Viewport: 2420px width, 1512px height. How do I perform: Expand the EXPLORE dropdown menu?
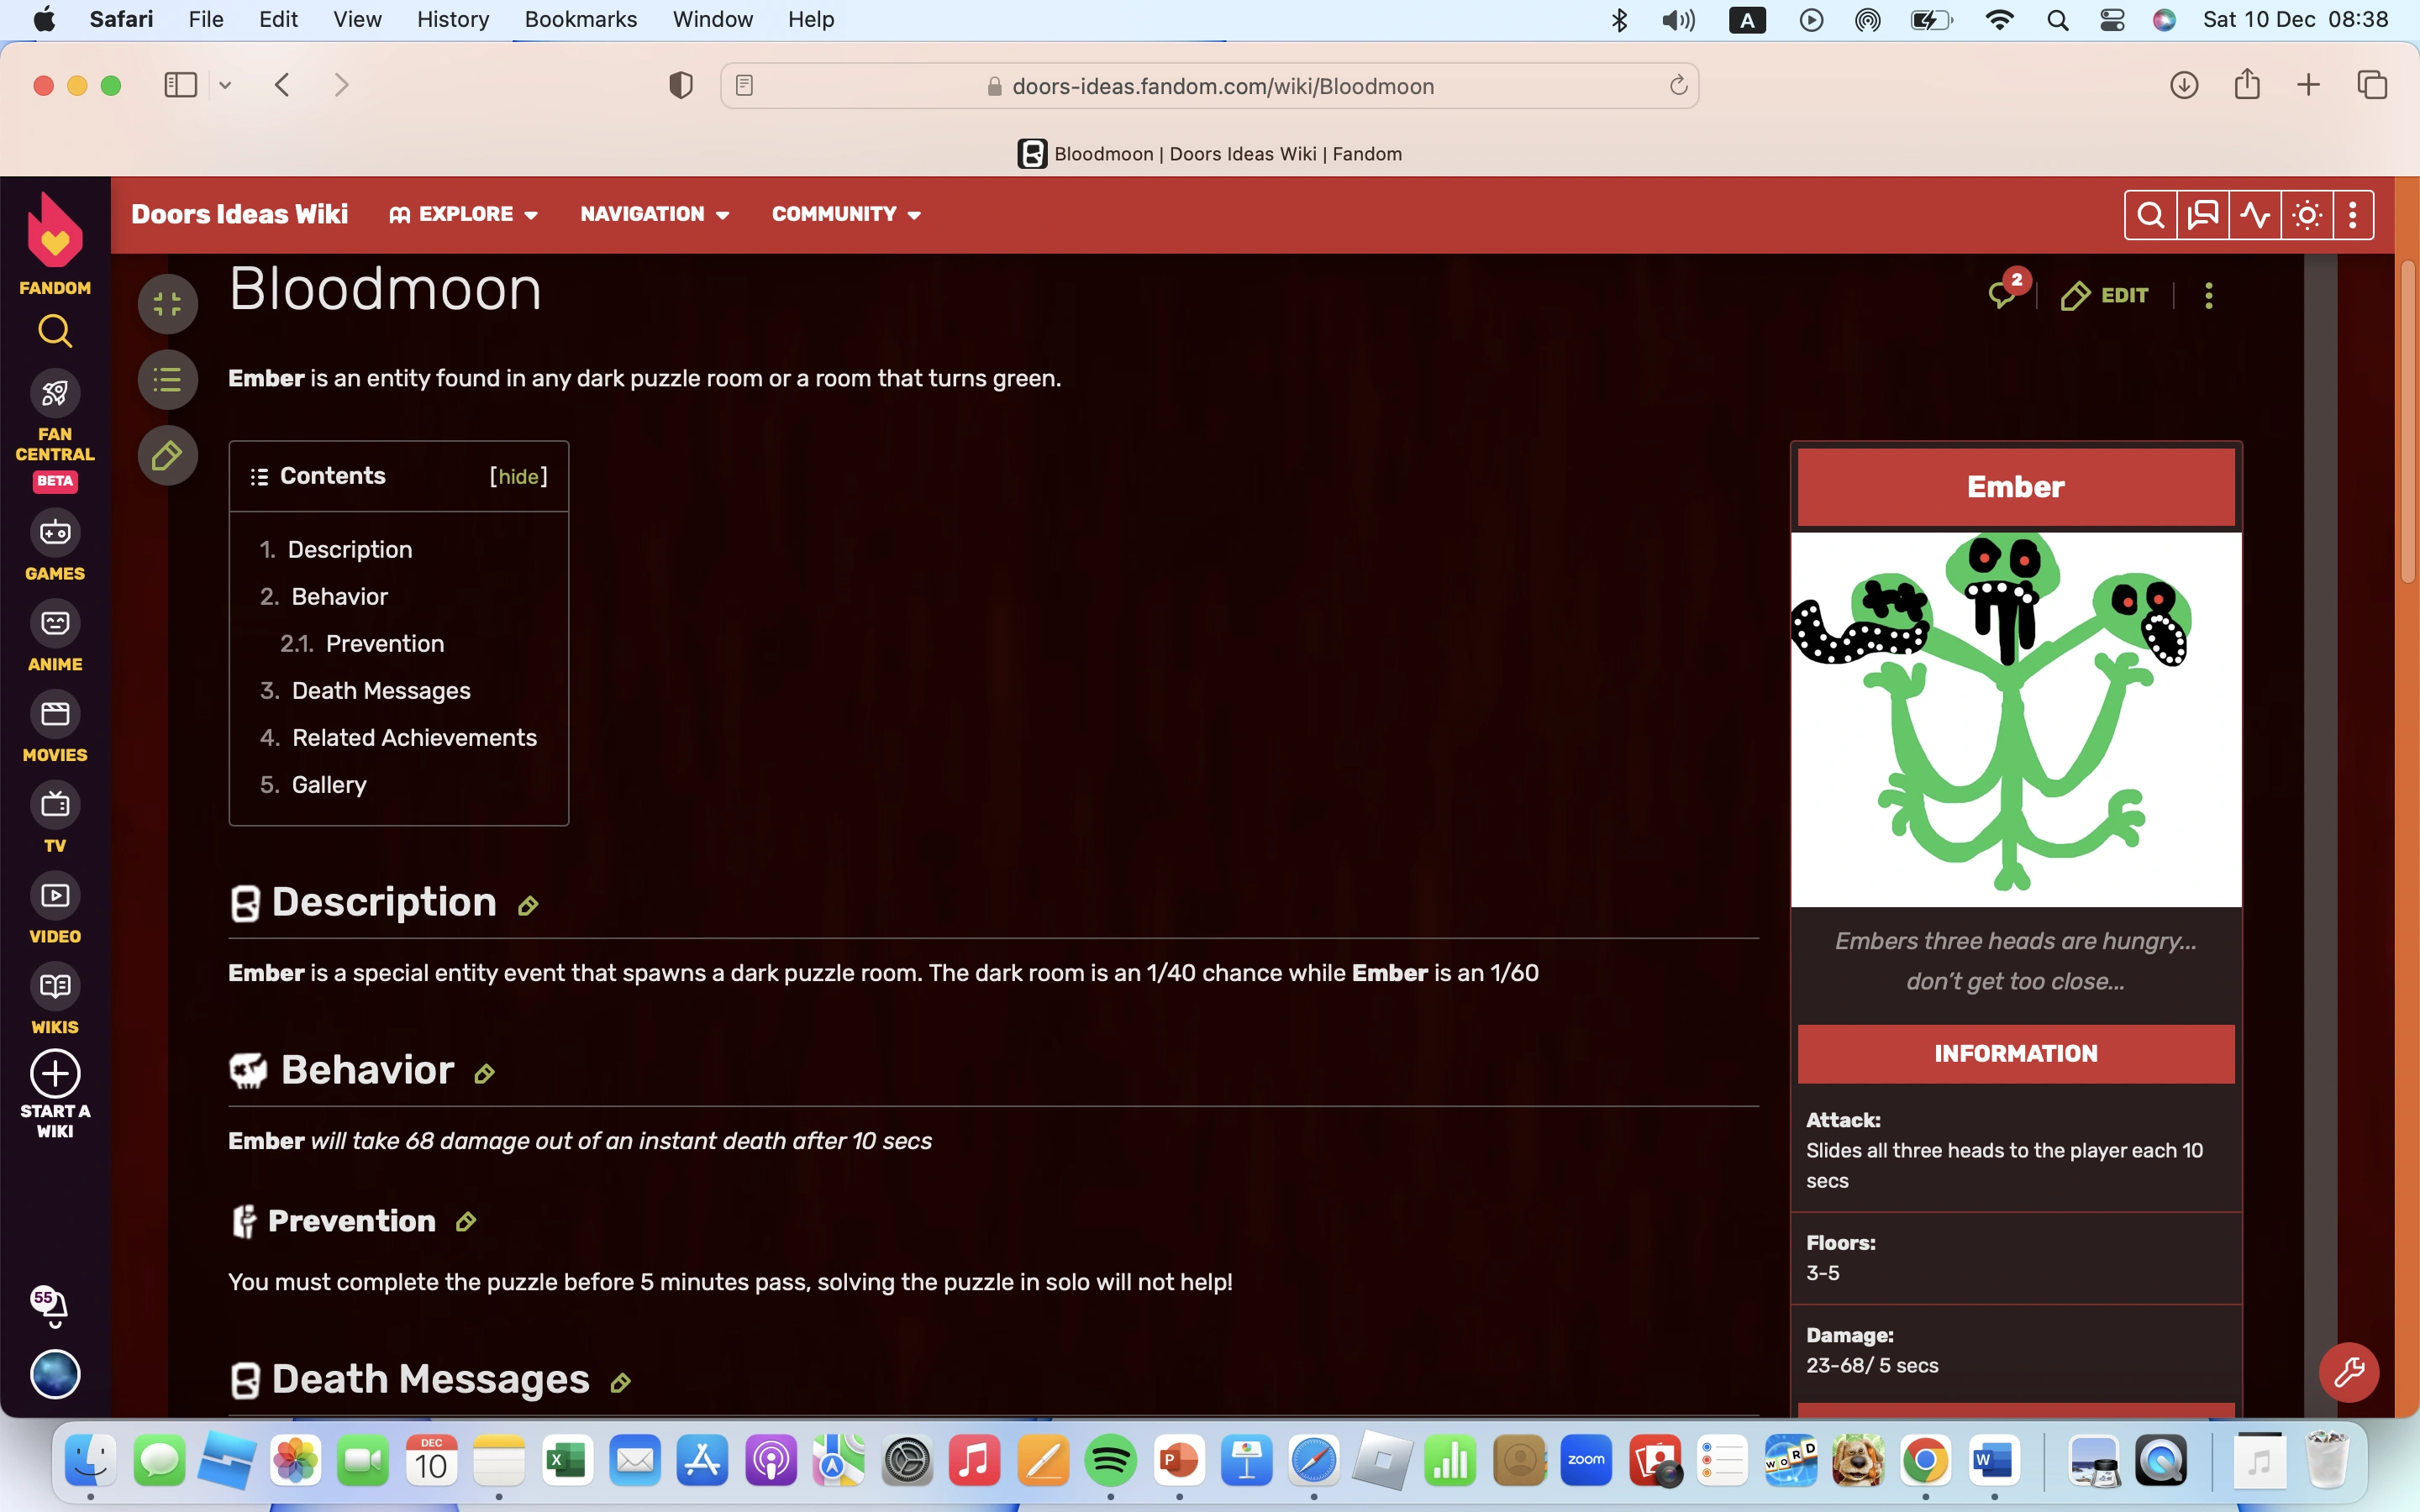464,214
